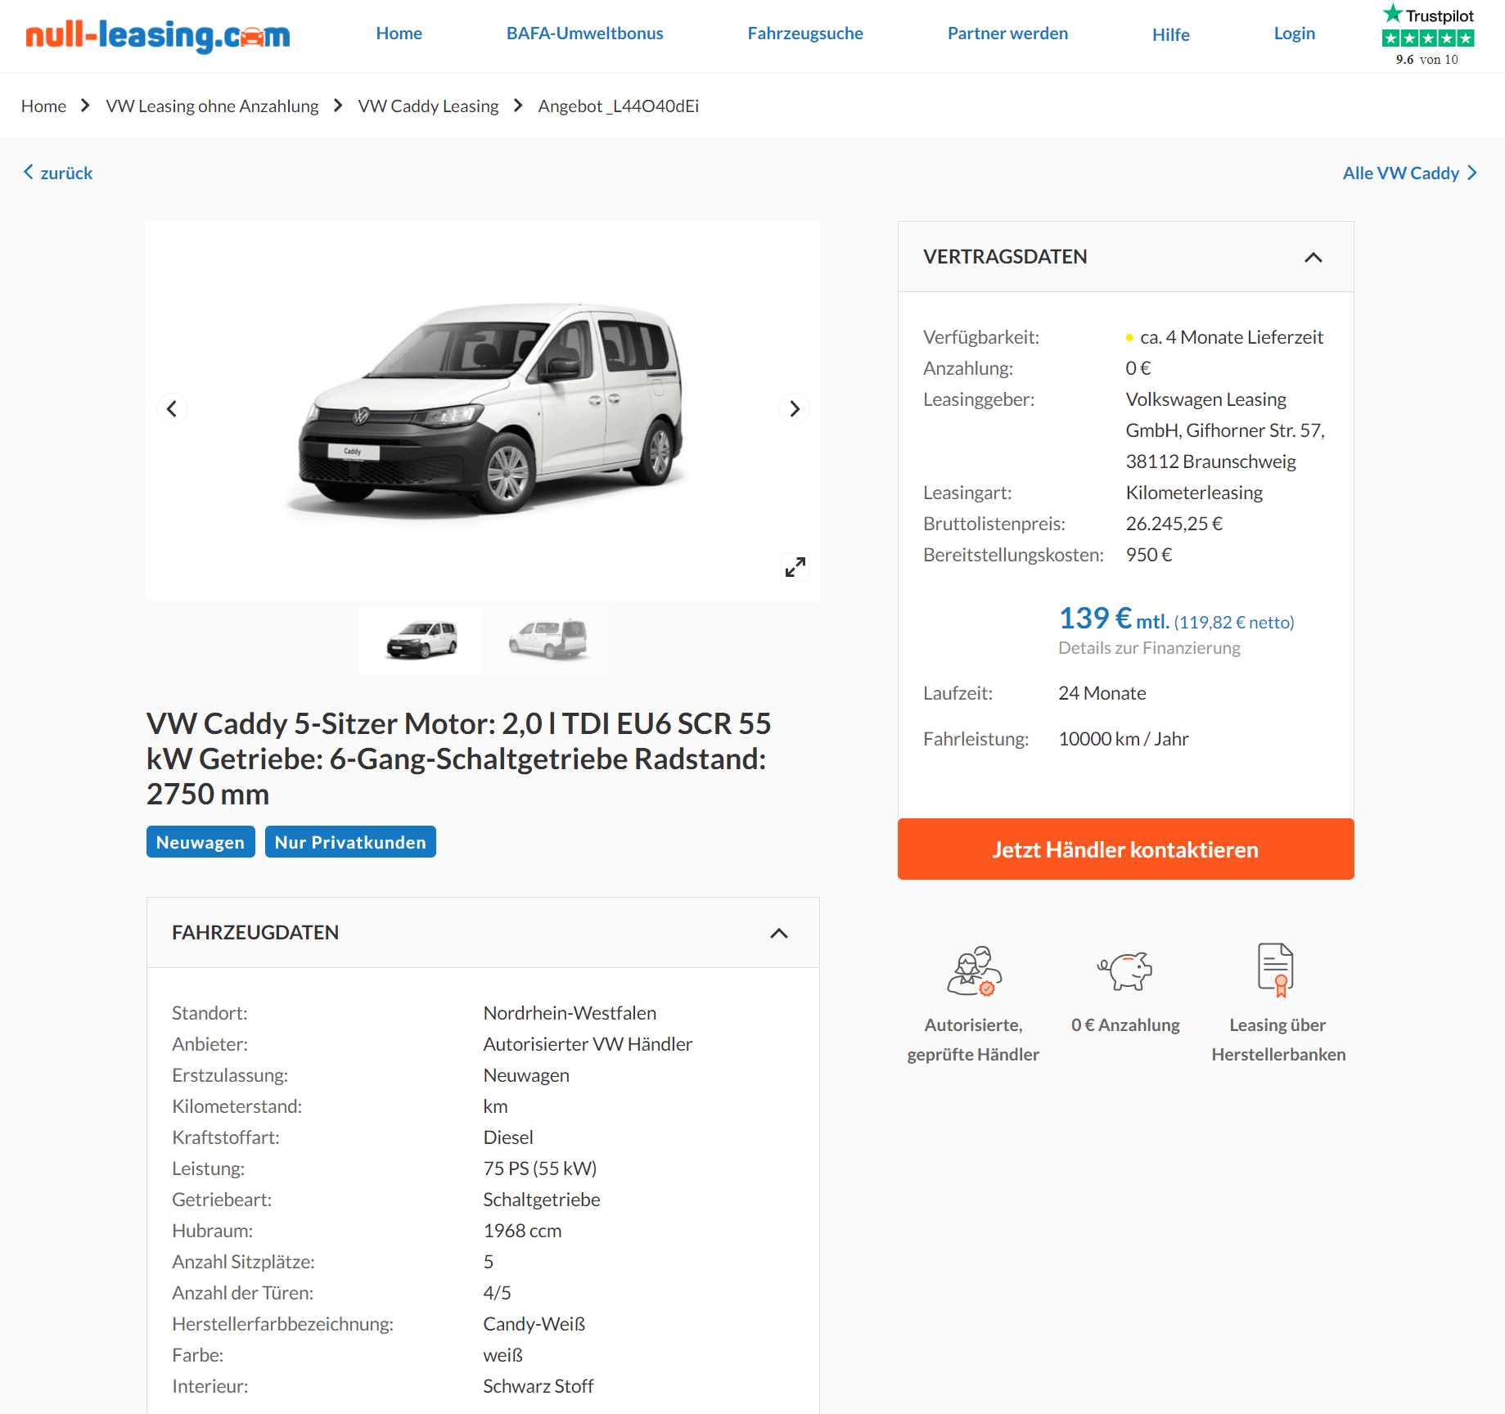Viewport: 1505px width, 1414px height.
Task: Open the BAFA-Umweltbonus menu item
Action: 584,34
